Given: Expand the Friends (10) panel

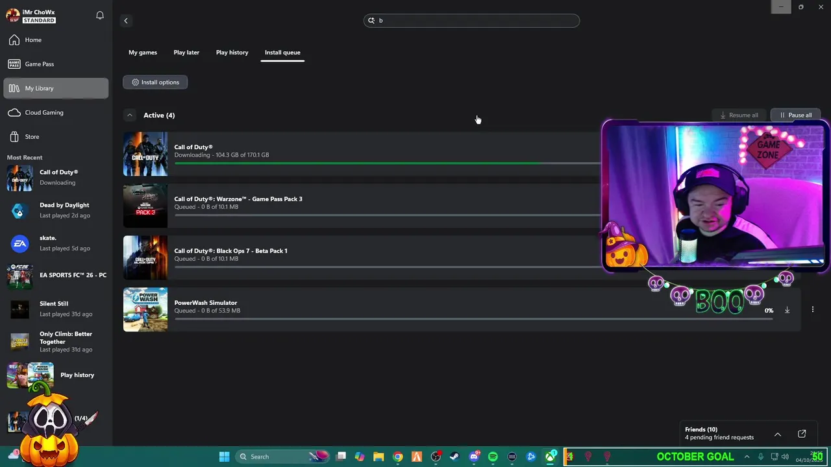Looking at the screenshot, I should tap(777, 434).
